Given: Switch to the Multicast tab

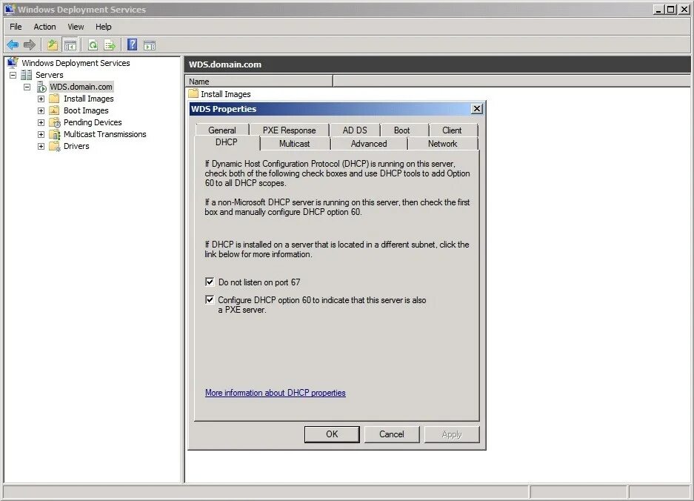Looking at the screenshot, I should pyautogui.click(x=294, y=144).
